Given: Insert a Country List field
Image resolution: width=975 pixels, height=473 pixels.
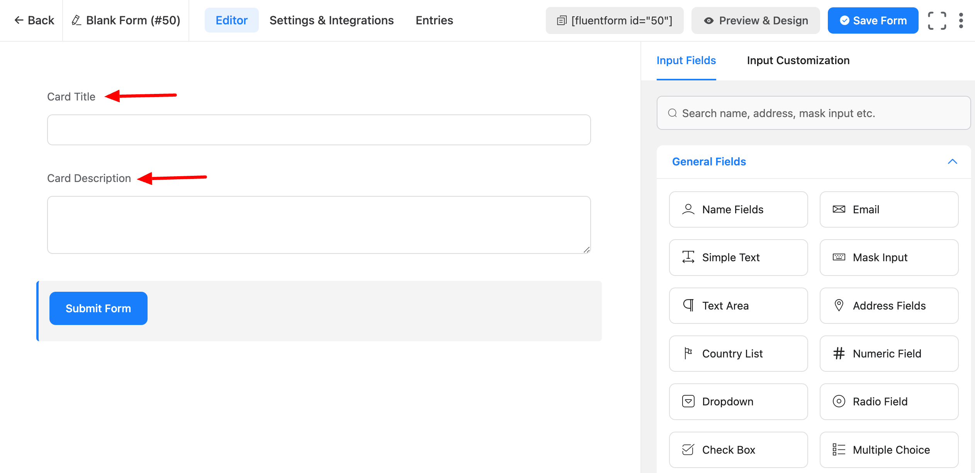Looking at the screenshot, I should (738, 354).
